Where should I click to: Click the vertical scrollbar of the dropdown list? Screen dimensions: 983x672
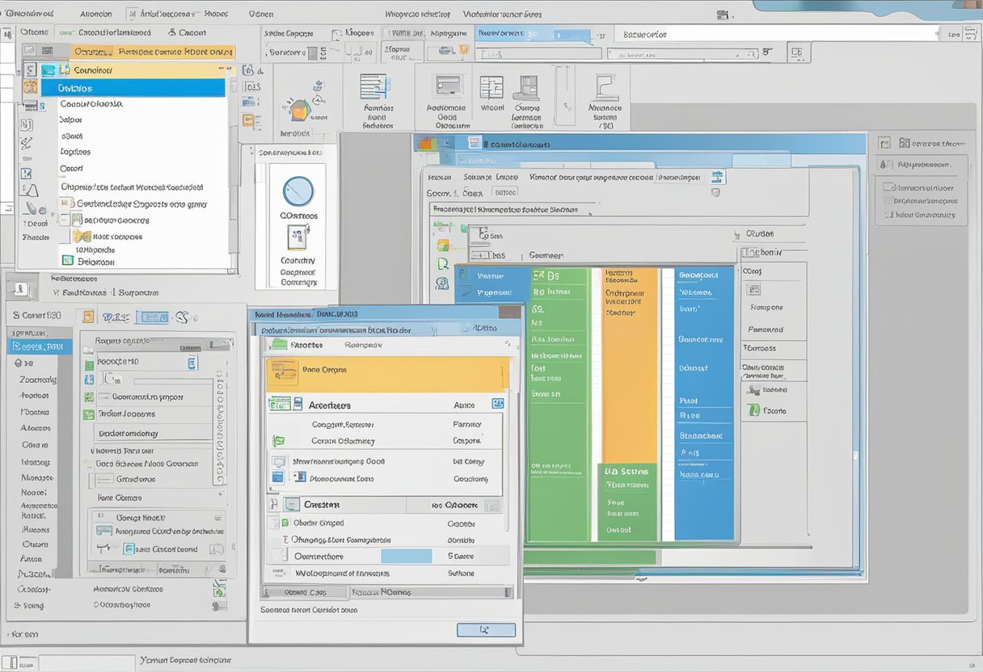coord(232,162)
